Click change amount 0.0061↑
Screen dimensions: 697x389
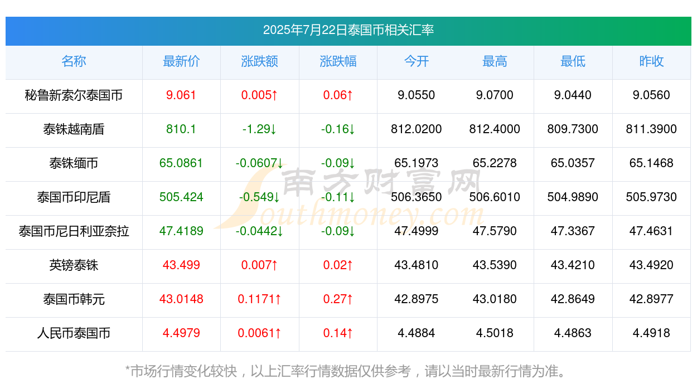[x=259, y=333]
